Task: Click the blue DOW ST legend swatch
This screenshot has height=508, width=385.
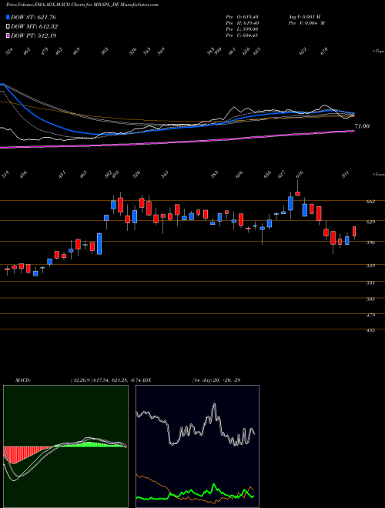Action: pyautogui.click(x=8, y=17)
